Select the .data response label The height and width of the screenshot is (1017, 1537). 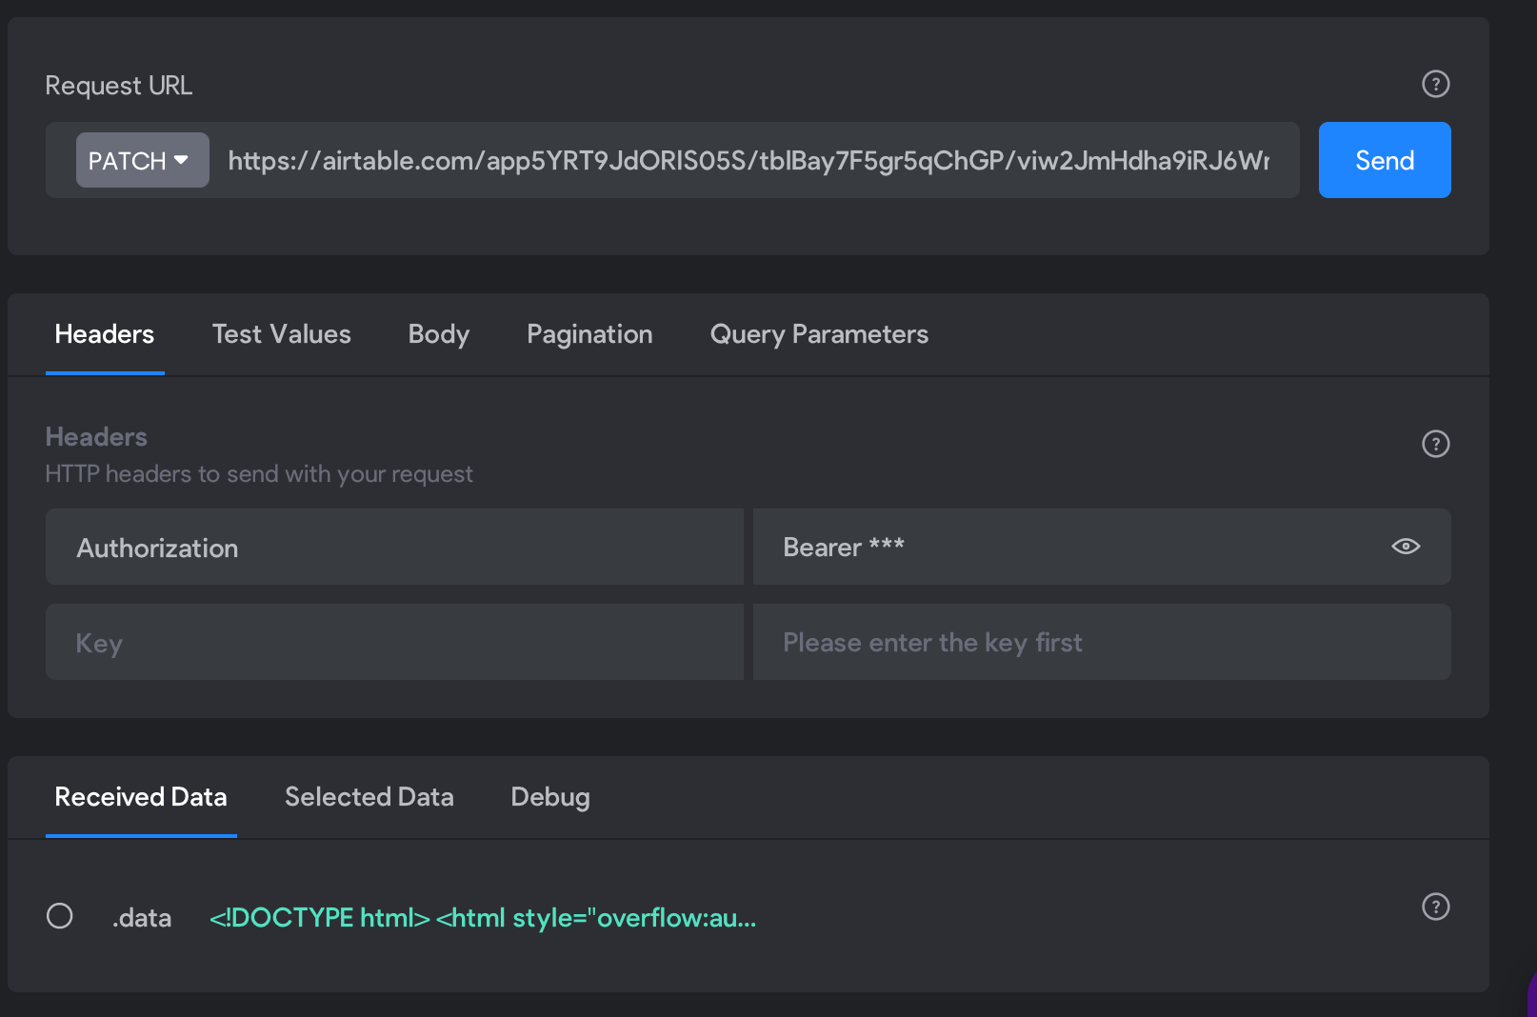142,918
